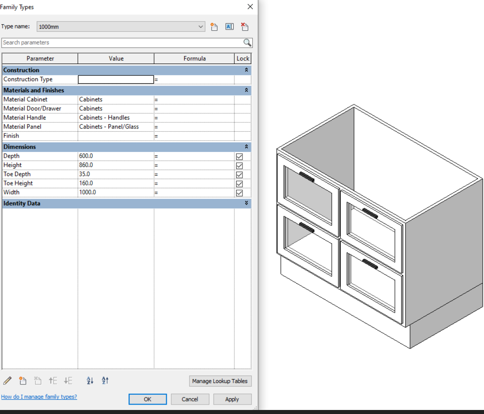Collapse the Dimensions section
The width and height of the screenshot is (484, 414).
point(246,147)
